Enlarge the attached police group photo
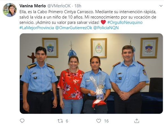This screenshot has width=164, height=125. click(91, 74)
